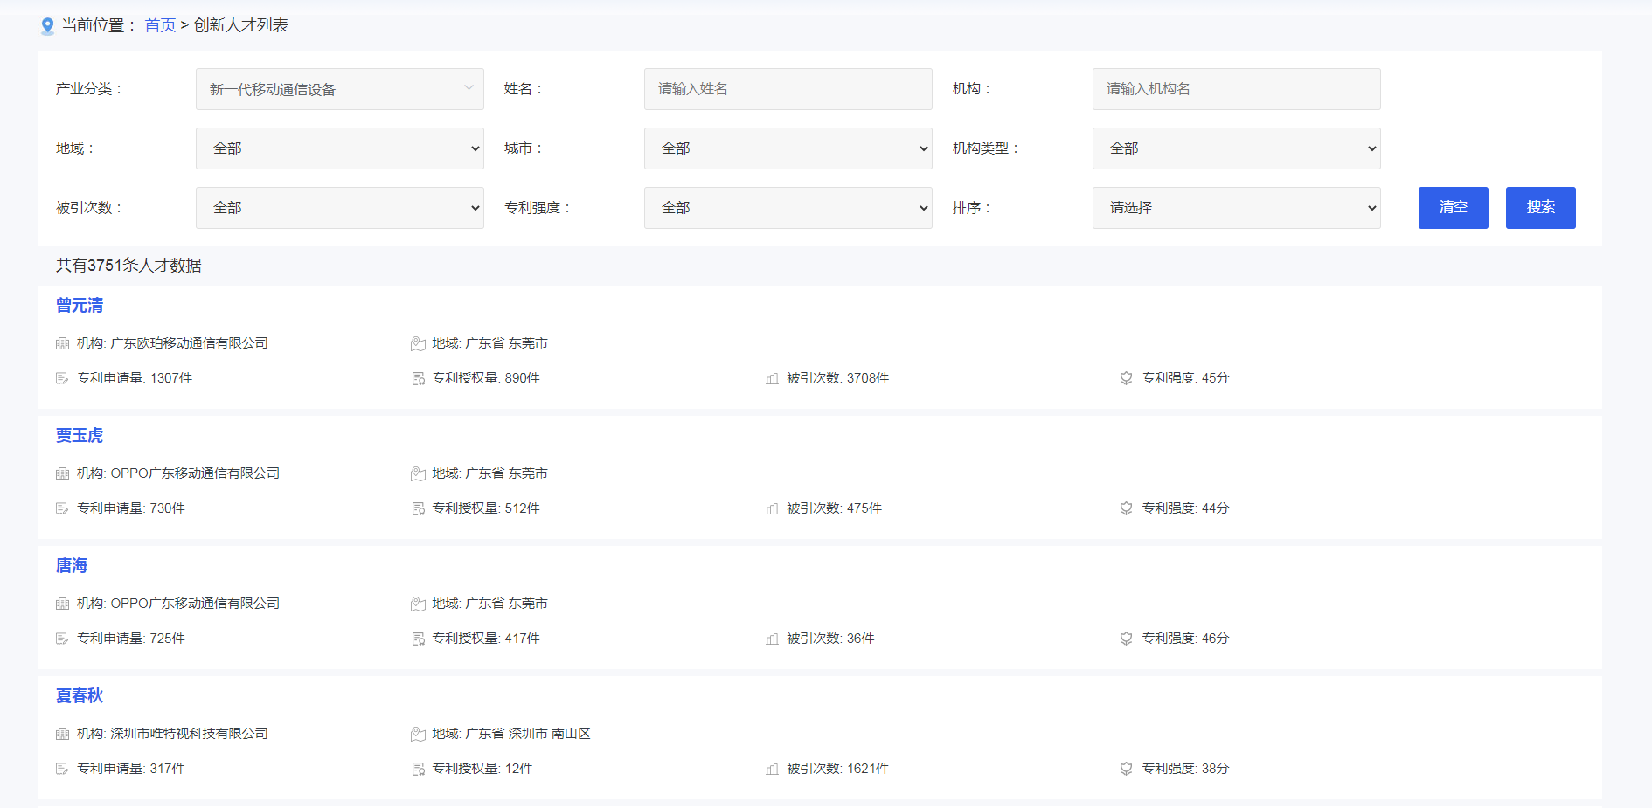Click region icon in 曾元清 record
The image size is (1652, 808).
[x=418, y=344]
